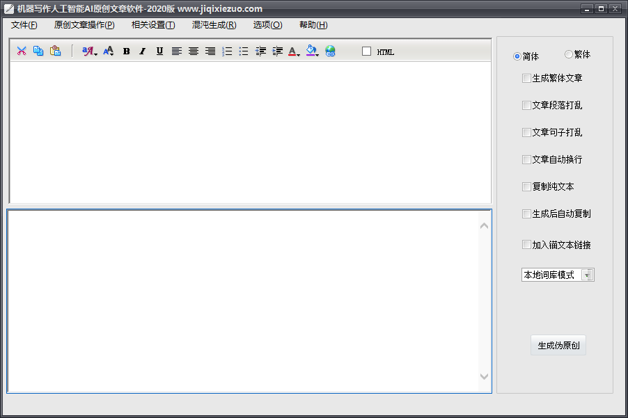This screenshot has height=418, width=628.
Task: Click the lower output text area
Action: 244,300
